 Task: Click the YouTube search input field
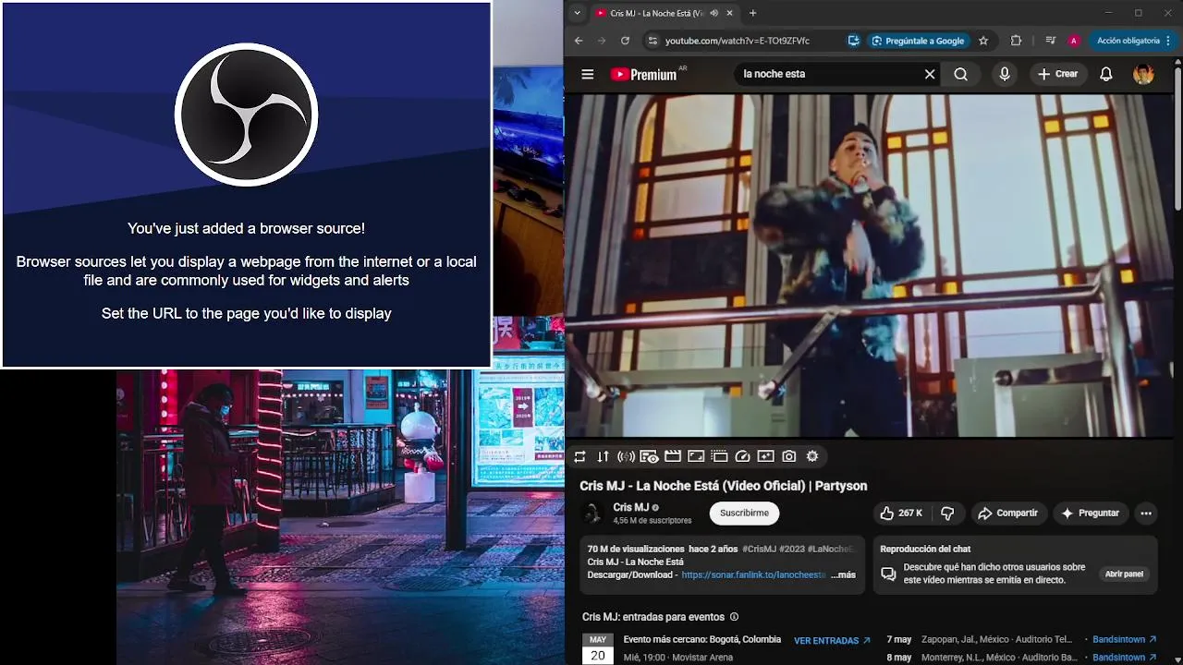827,74
